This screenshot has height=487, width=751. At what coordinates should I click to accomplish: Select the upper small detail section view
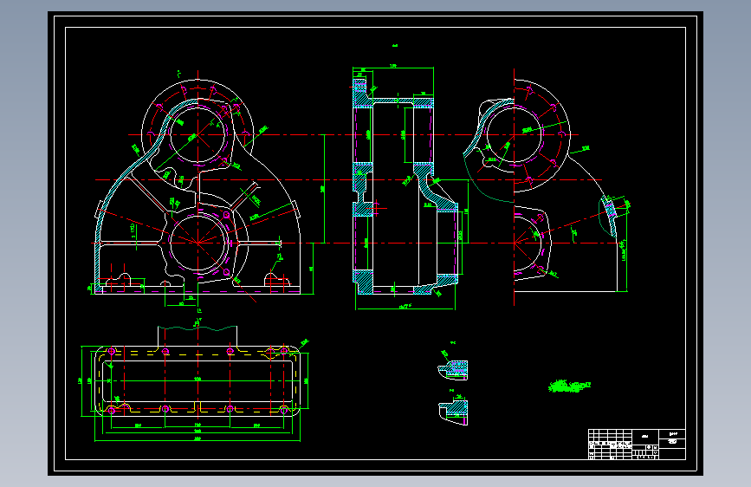pyautogui.click(x=453, y=368)
